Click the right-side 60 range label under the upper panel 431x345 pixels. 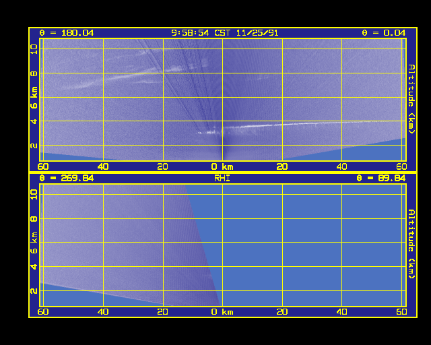coord(401,166)
